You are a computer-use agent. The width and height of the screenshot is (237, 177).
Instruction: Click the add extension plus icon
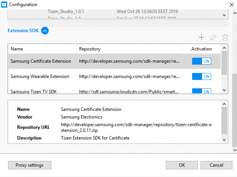click(201, 38)
